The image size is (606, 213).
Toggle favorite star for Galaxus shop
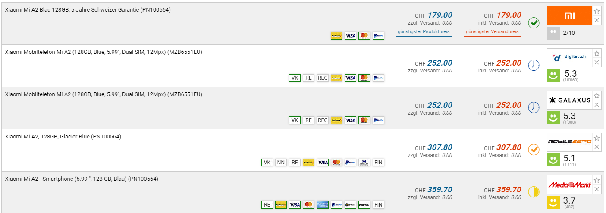tap(597, 96)
